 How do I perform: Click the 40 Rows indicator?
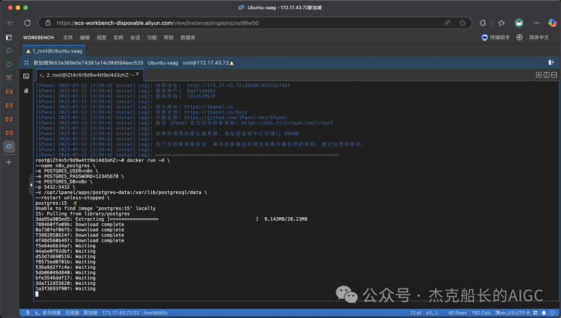tap(458, 313)
